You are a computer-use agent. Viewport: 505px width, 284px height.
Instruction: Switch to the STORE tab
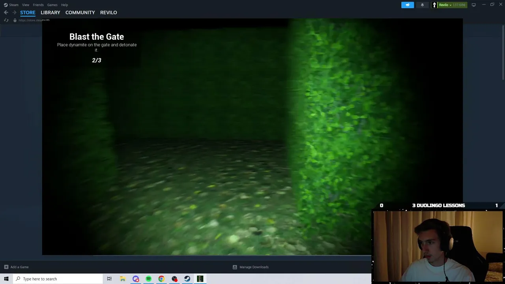28,13
